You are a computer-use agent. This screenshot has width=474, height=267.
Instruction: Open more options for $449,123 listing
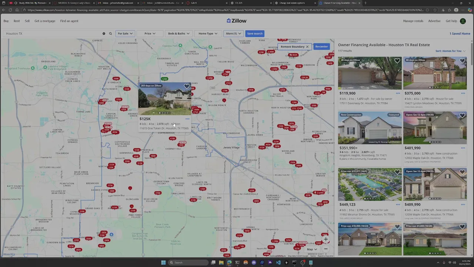click(x=398, y=204)
